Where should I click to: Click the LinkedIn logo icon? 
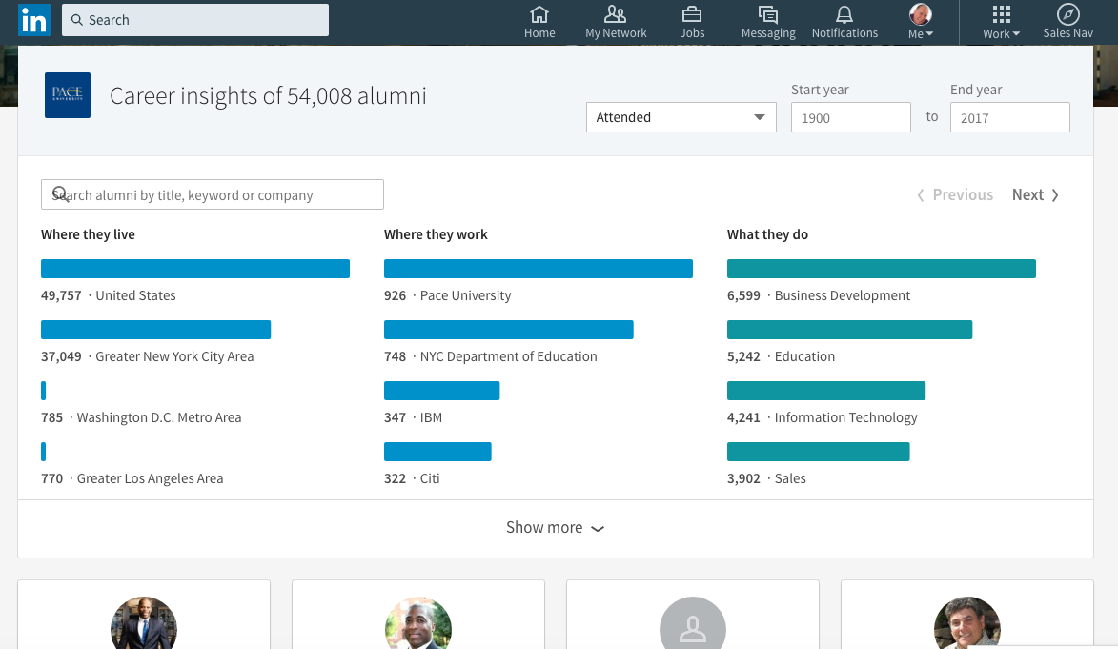tap(34, 20)
